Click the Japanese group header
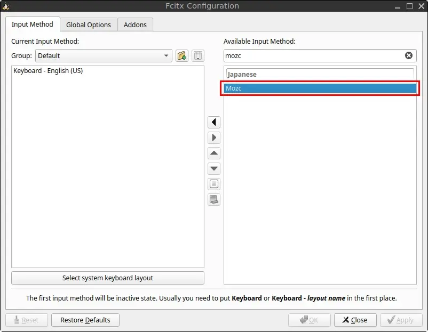The width and height of the screenshot is (428, 332). tap(320, 74)
